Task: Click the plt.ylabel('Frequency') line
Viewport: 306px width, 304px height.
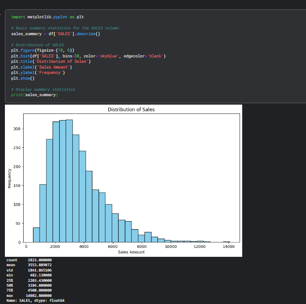Action: tap(38, 73)
